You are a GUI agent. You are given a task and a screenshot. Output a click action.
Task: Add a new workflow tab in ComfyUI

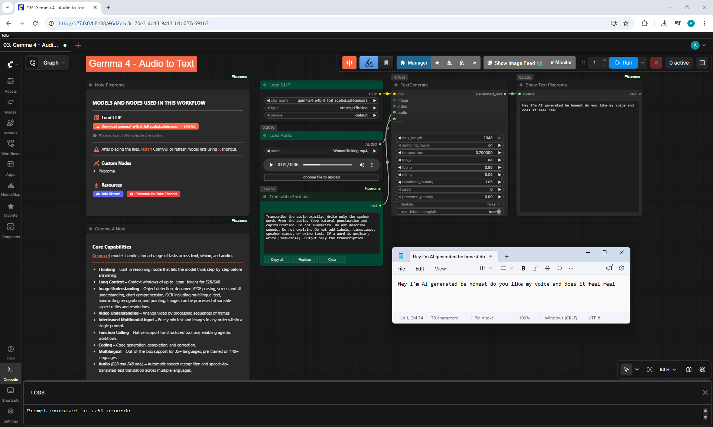point(78,45)
